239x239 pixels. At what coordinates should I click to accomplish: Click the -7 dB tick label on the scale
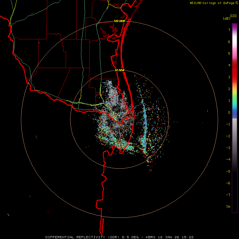click(x=228, y=195)
